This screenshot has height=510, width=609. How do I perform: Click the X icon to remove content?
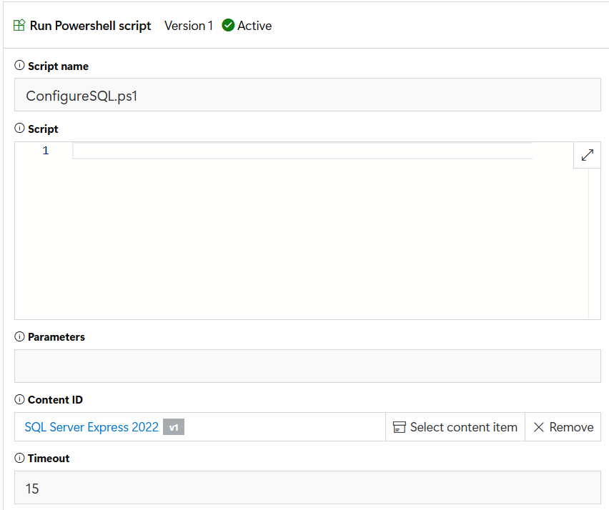(539, 427)
